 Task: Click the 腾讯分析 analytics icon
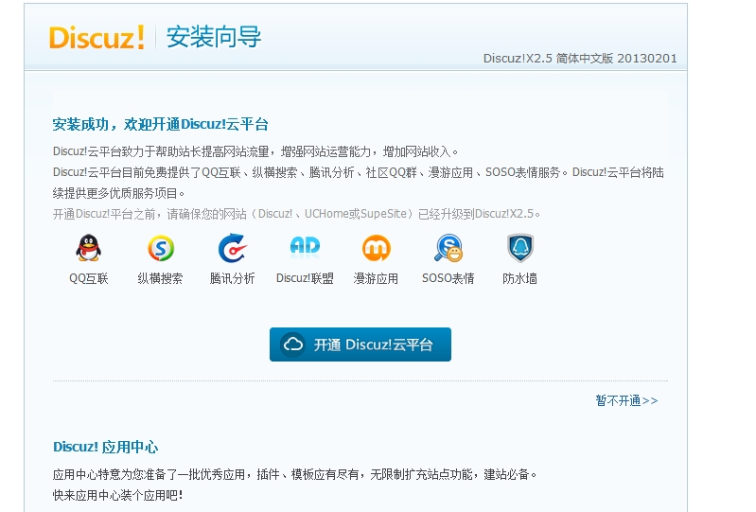tap(232, 248)
